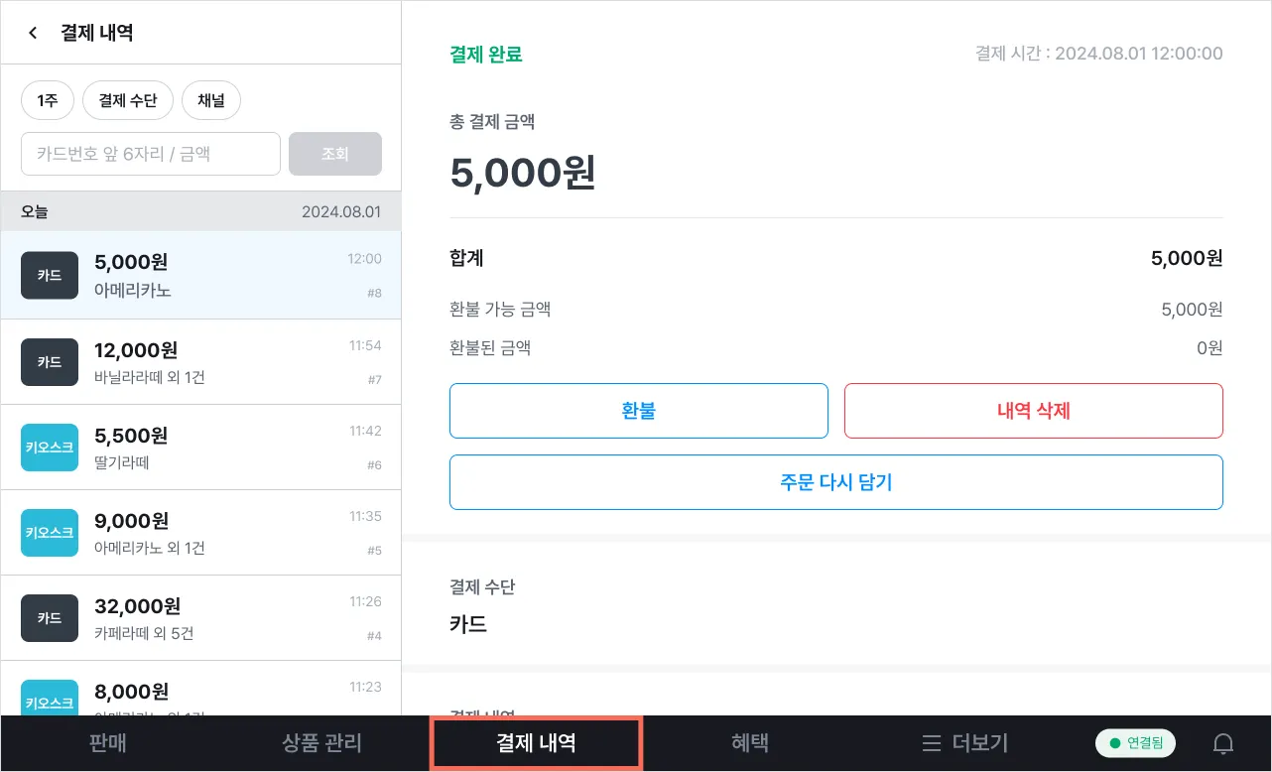Focus the card number / amount search field

[x=151, y=154]
